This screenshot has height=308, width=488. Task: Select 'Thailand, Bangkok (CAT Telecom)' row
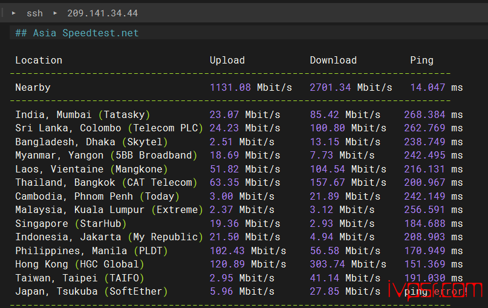tap(106, 183)
